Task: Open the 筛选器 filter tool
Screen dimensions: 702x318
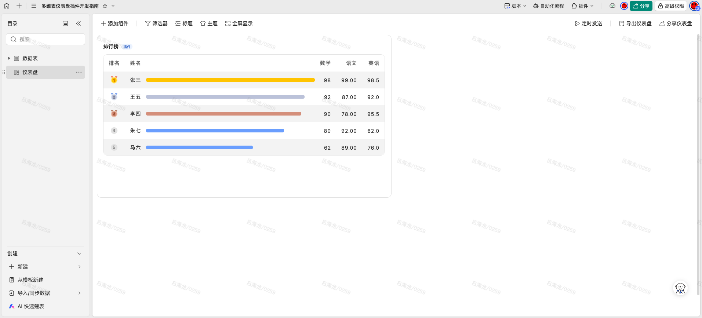Action: (156, 23)
